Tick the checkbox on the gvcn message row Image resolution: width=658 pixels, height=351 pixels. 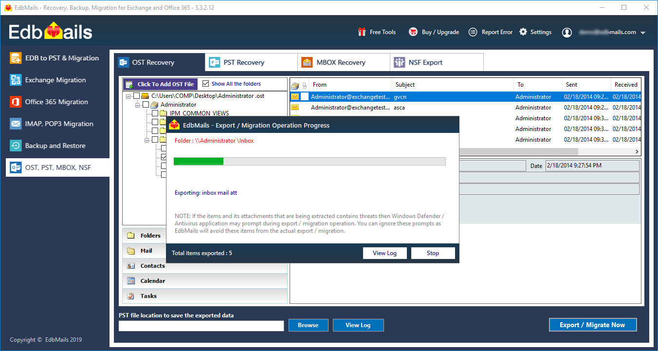coord(305,97)
